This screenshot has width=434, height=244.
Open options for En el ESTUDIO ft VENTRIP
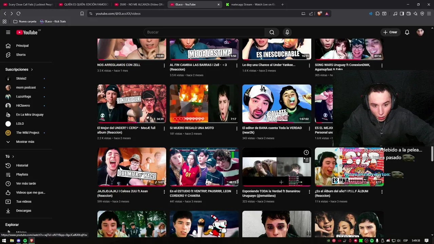click(x=237, y=192)
